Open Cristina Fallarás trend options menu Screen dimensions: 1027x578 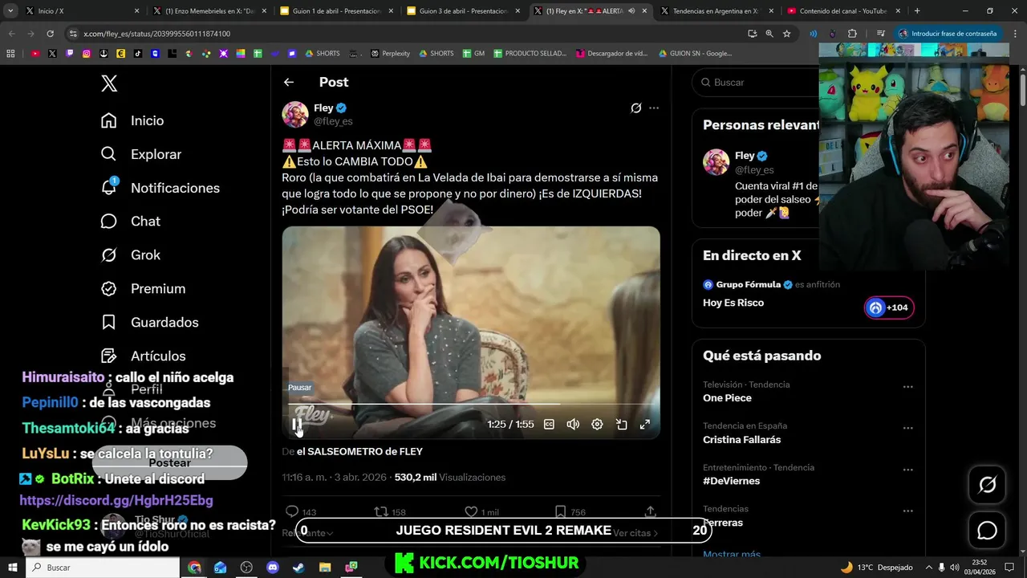(x=907, y=428)
